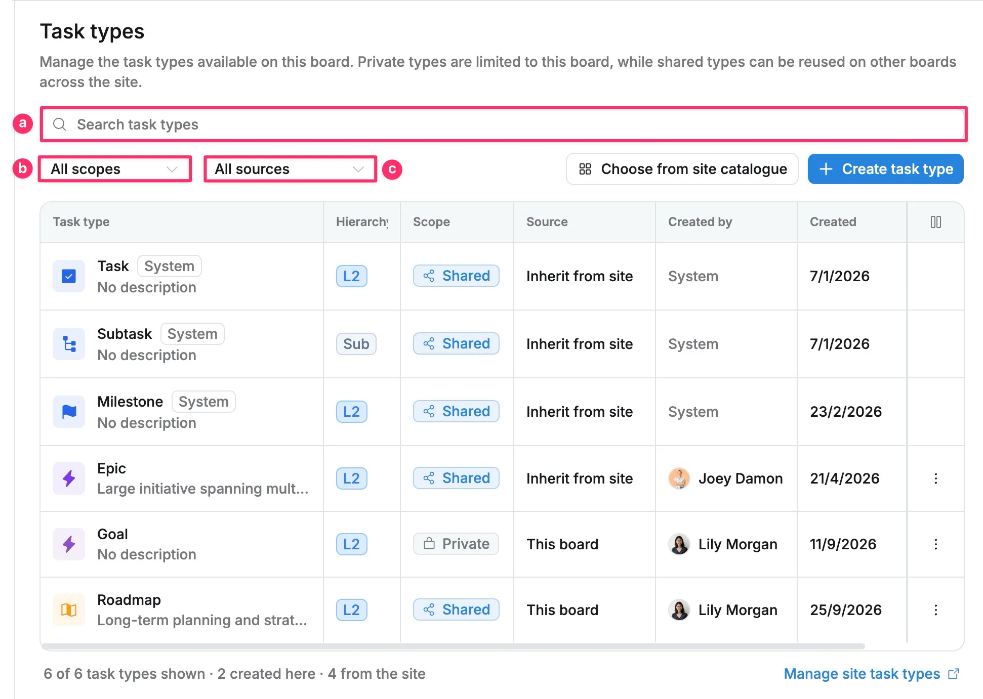
Task: Click Lily Morgan's avatar in Goal row
Action: (679, 544)
